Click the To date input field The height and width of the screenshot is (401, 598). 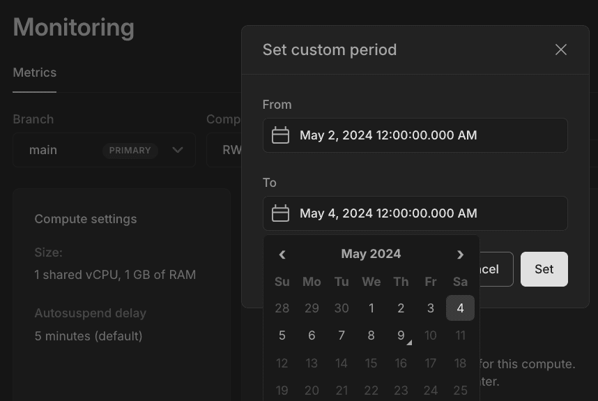click(415, 213)
